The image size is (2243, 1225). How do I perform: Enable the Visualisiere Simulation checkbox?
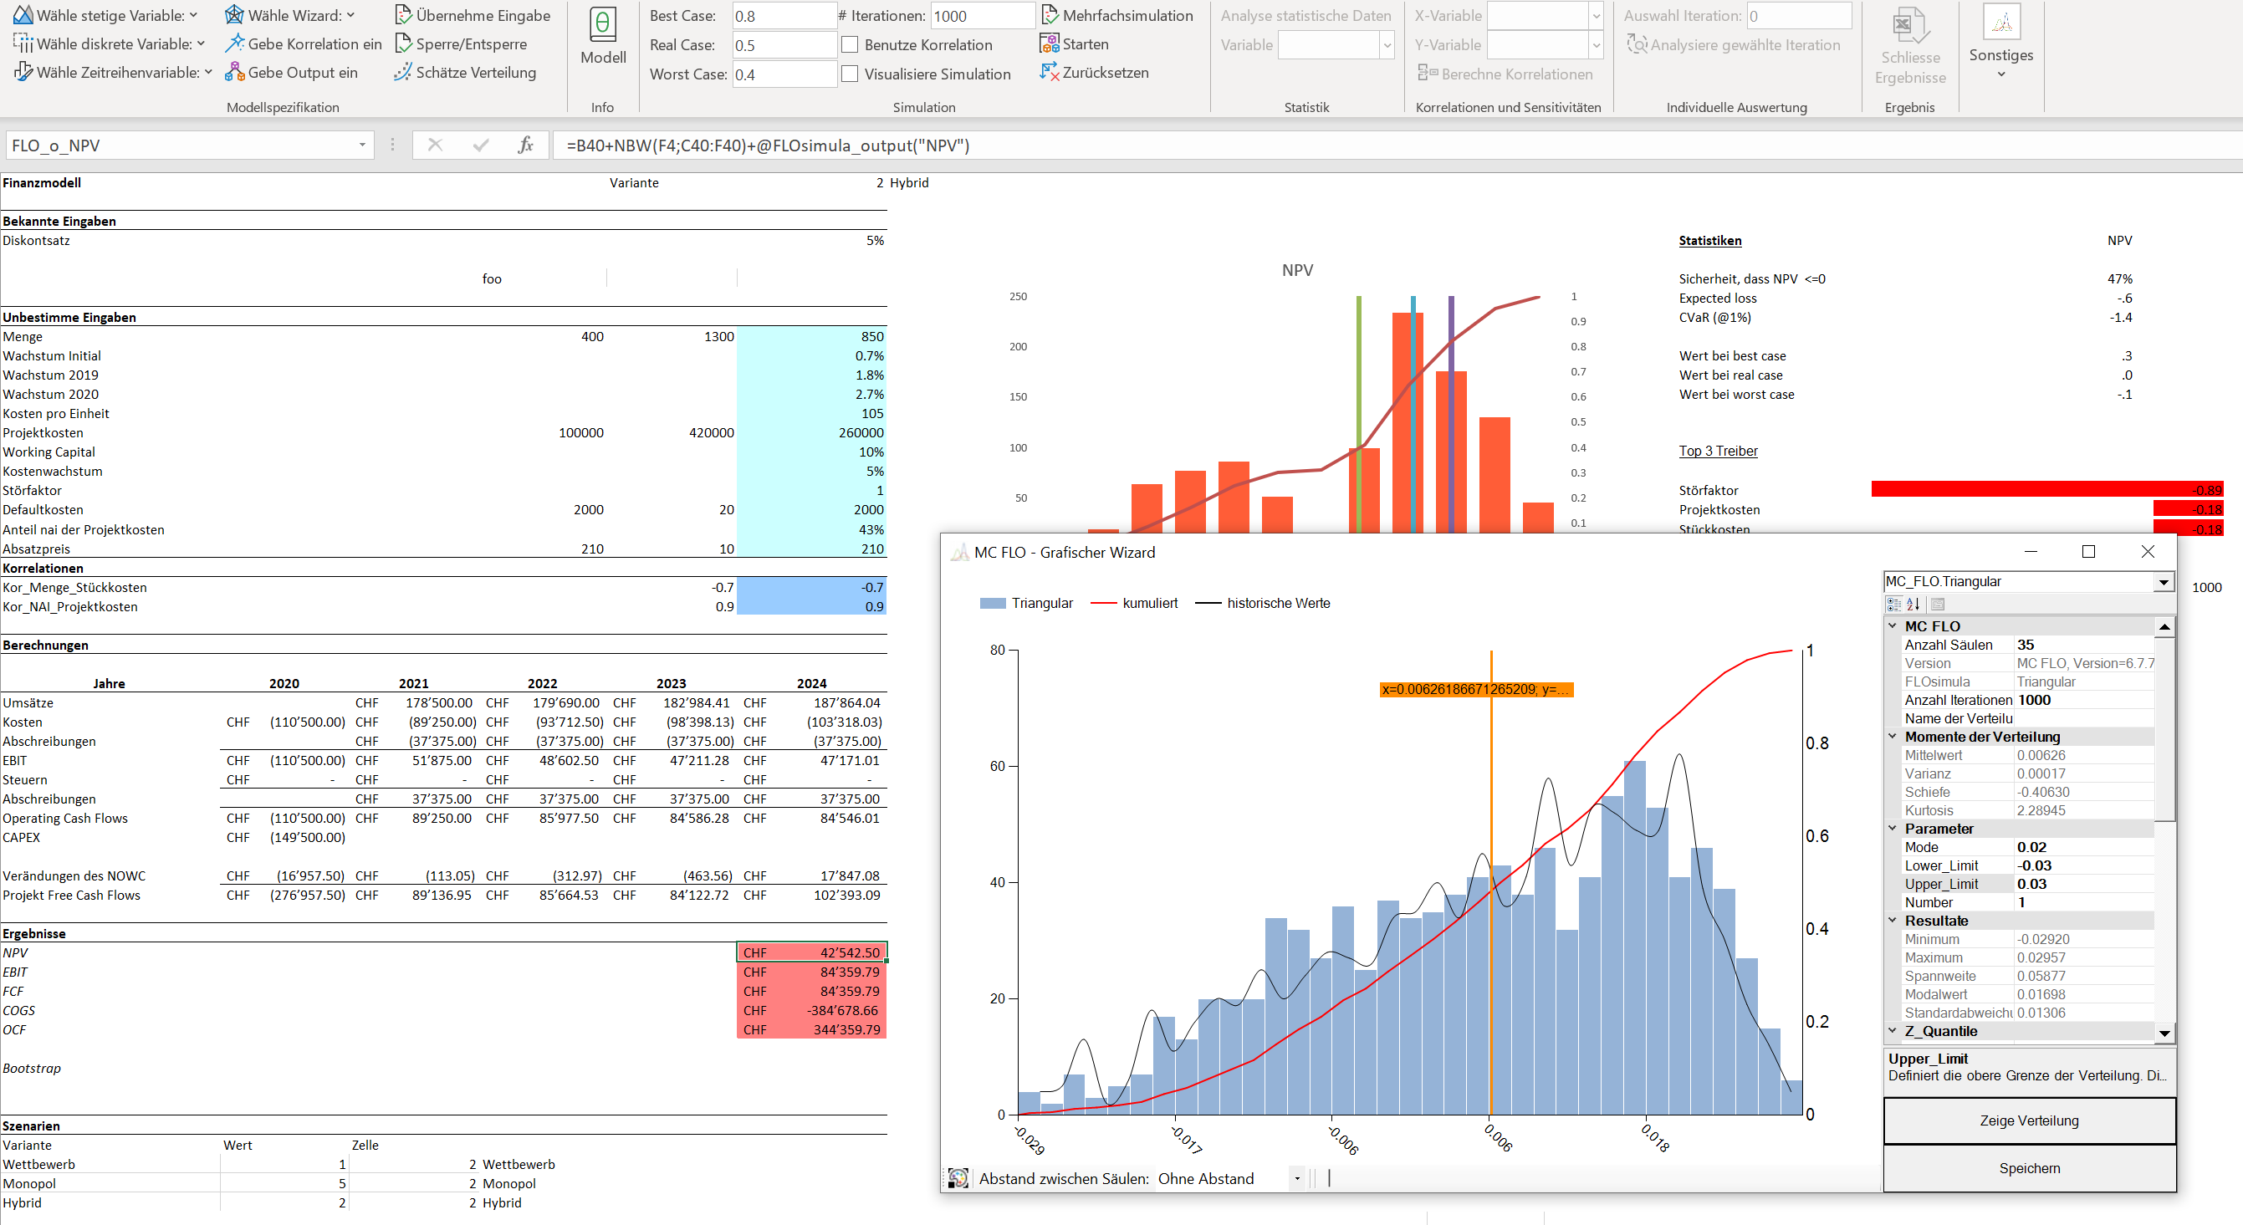(850, 74)
